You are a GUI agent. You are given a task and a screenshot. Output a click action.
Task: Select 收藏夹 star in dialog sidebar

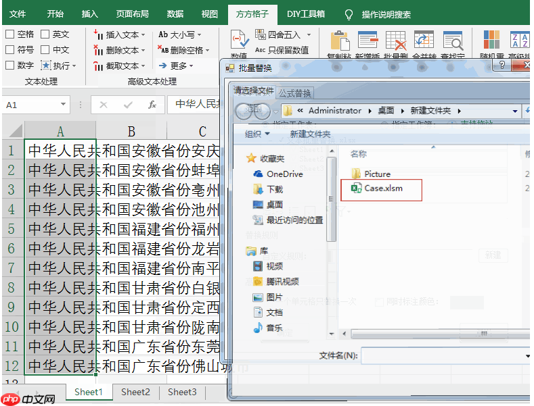tap(265, 159)
